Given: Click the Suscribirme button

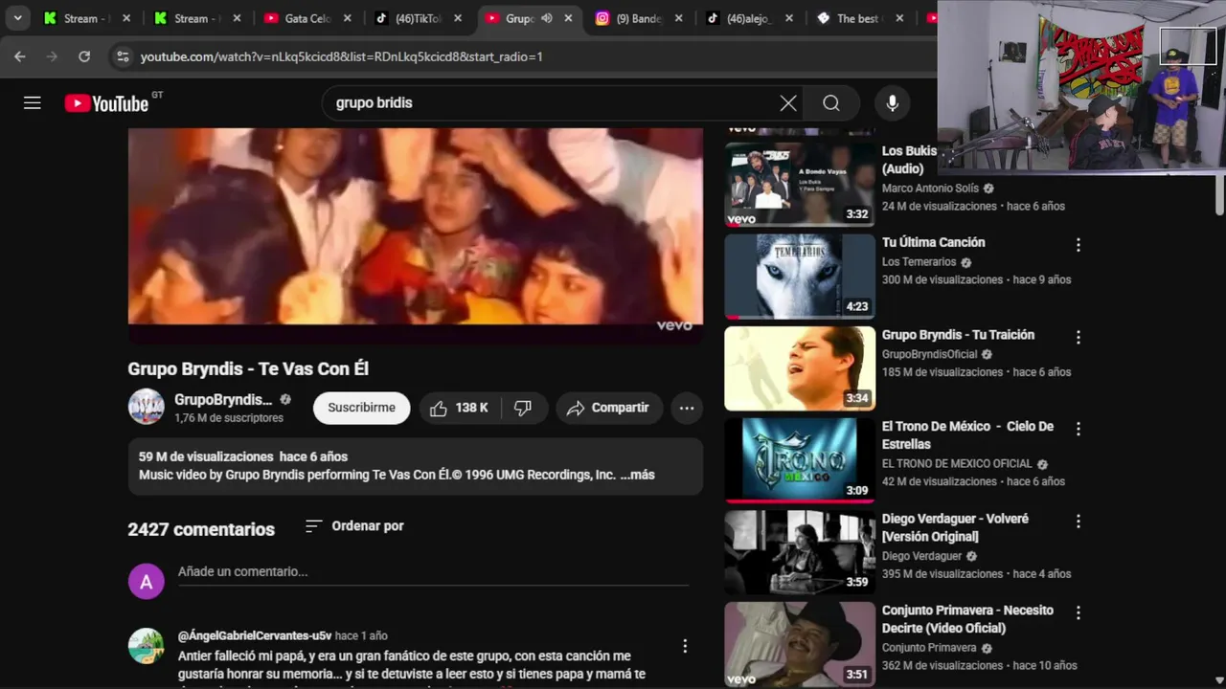Looking at the screenshot, I should (x=361, y=408).
